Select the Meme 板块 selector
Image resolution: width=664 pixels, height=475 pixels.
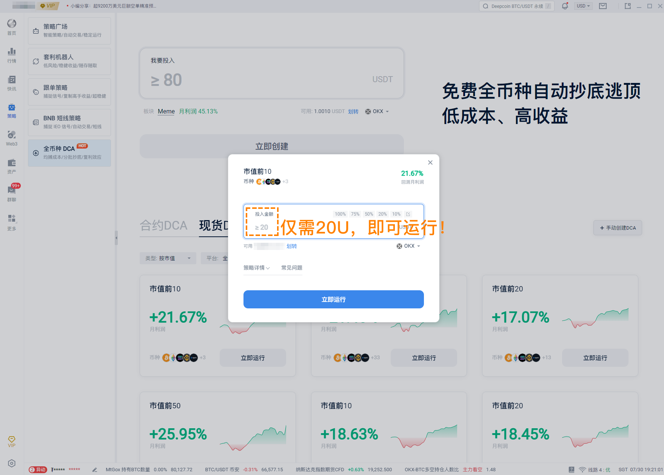pyautogui.click(x=166, y=112)
